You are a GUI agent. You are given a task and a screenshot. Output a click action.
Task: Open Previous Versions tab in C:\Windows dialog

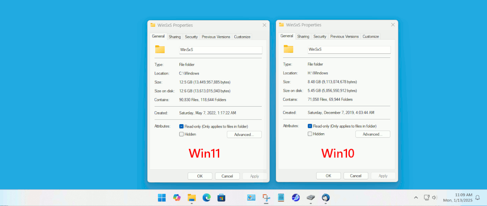(216, 37)
